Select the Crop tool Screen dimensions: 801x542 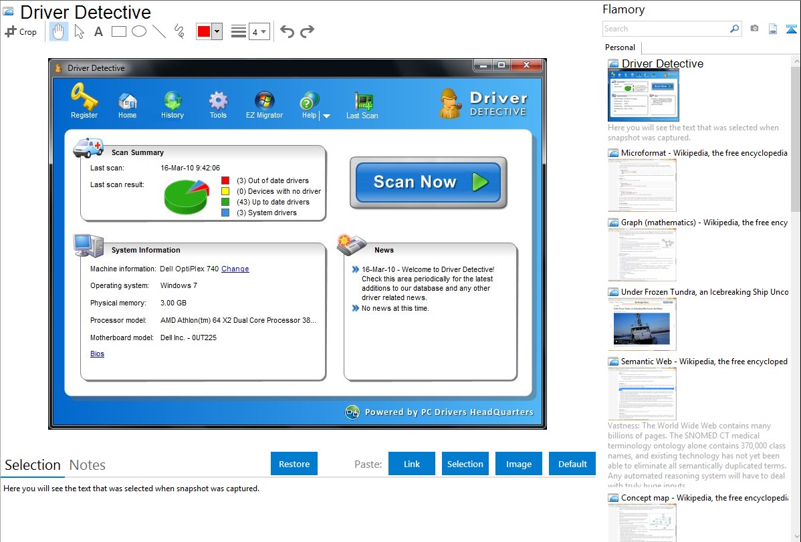[x=21, y=31]
